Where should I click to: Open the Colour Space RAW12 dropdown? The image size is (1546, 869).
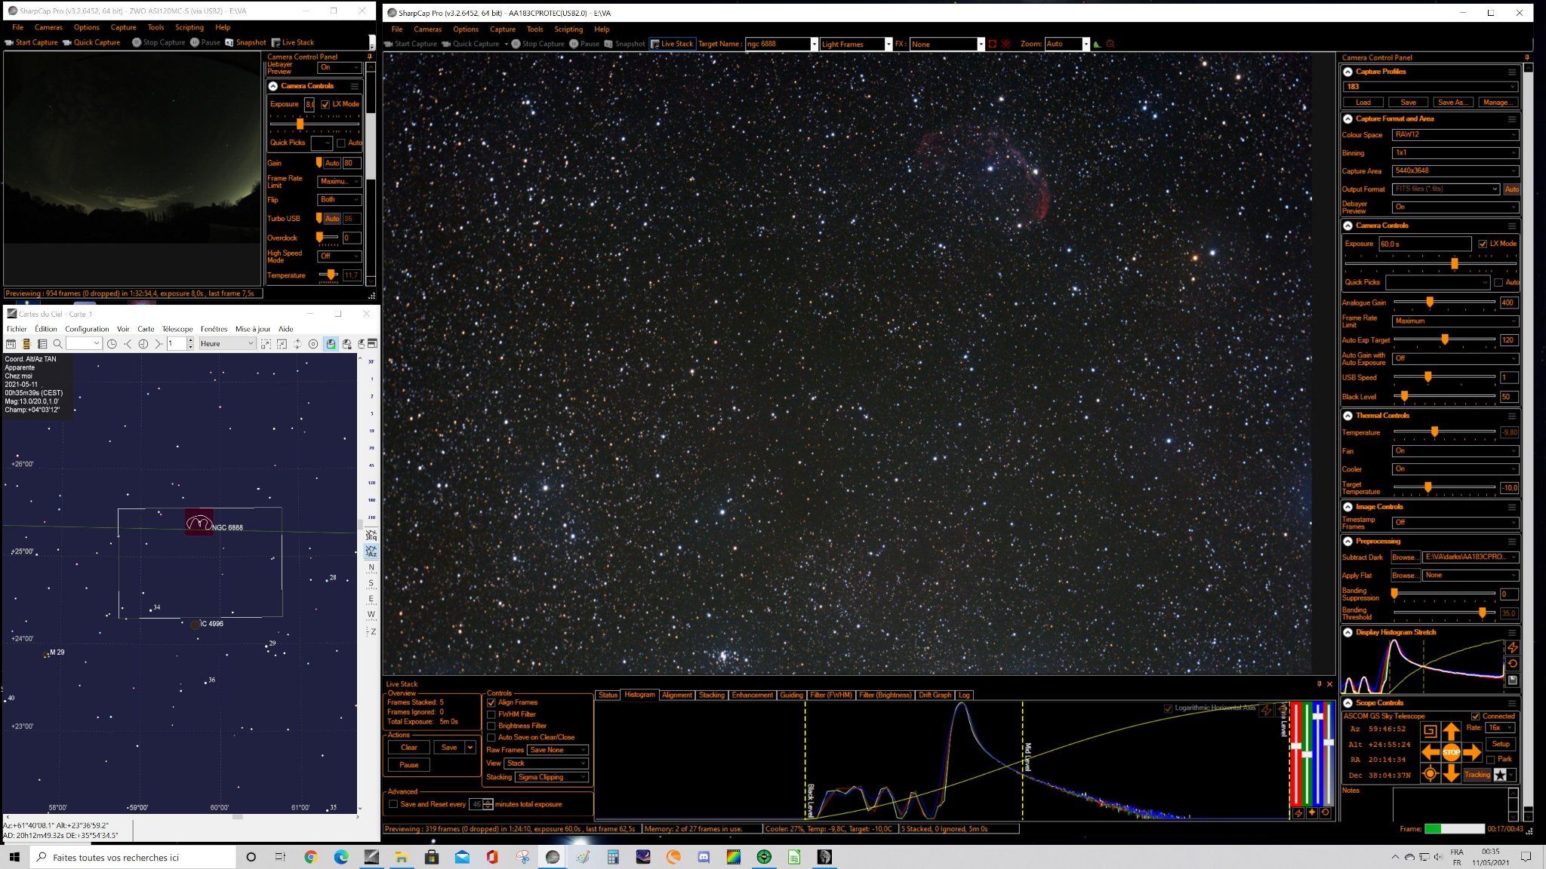[x=1455, y=135]
